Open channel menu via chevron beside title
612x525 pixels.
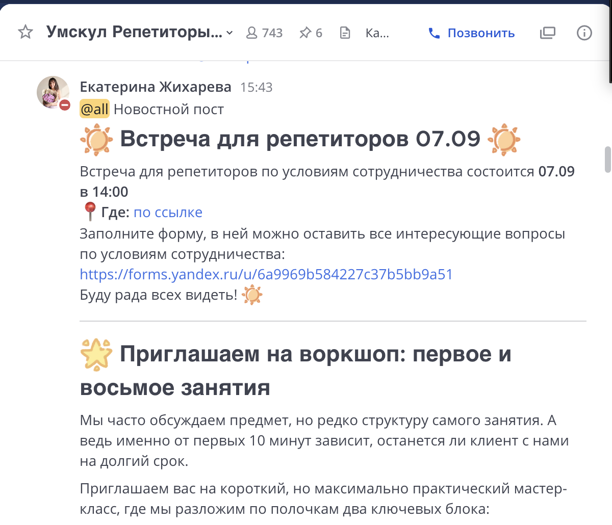(x=229, y=33)
